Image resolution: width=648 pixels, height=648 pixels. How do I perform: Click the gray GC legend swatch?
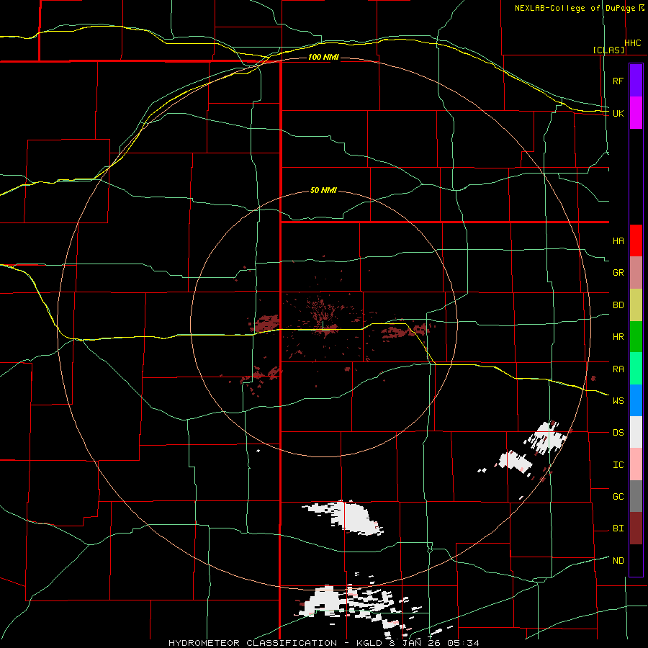pyautogui.click(x=636, y=496)
